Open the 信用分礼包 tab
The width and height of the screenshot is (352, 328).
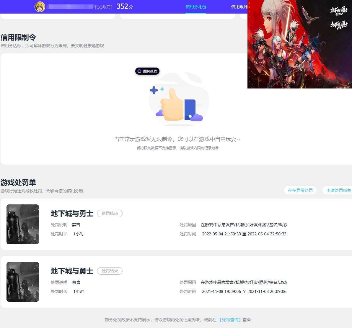196,7
